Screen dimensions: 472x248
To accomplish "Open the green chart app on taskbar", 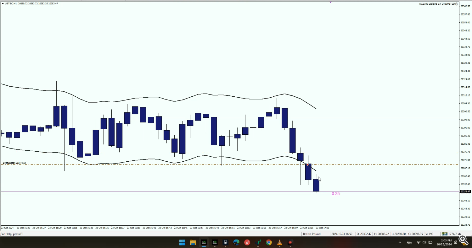I will click(258, 242).
